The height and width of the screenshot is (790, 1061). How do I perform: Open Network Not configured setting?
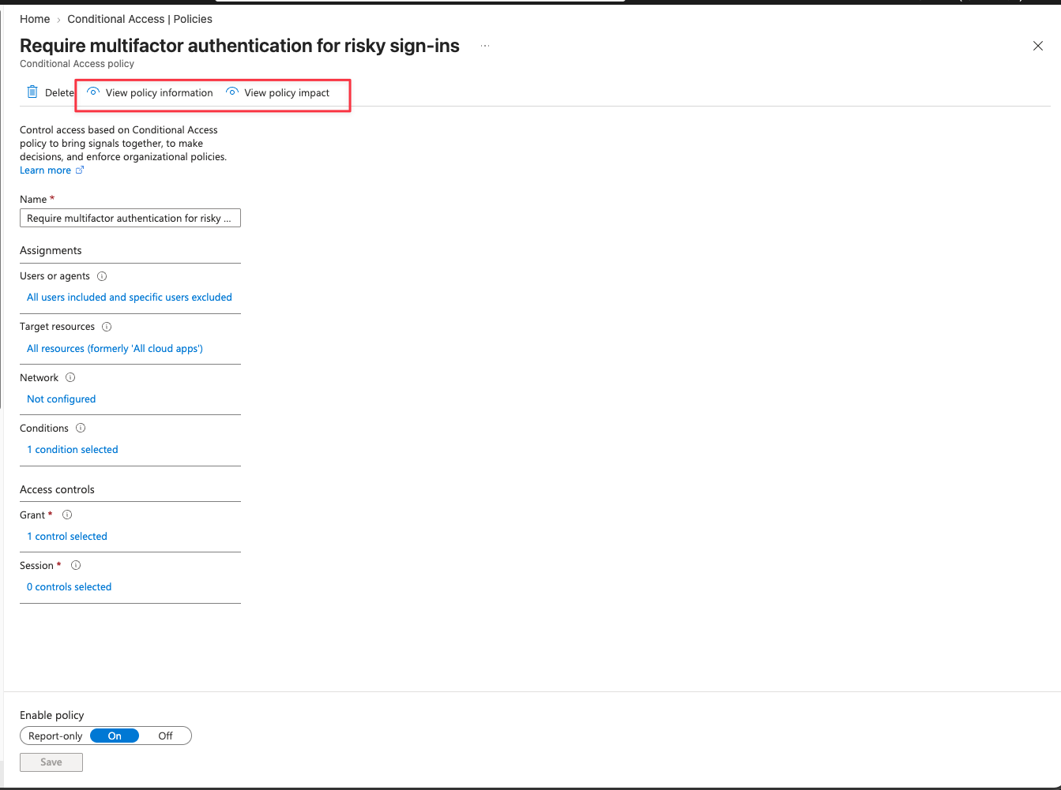61,399
